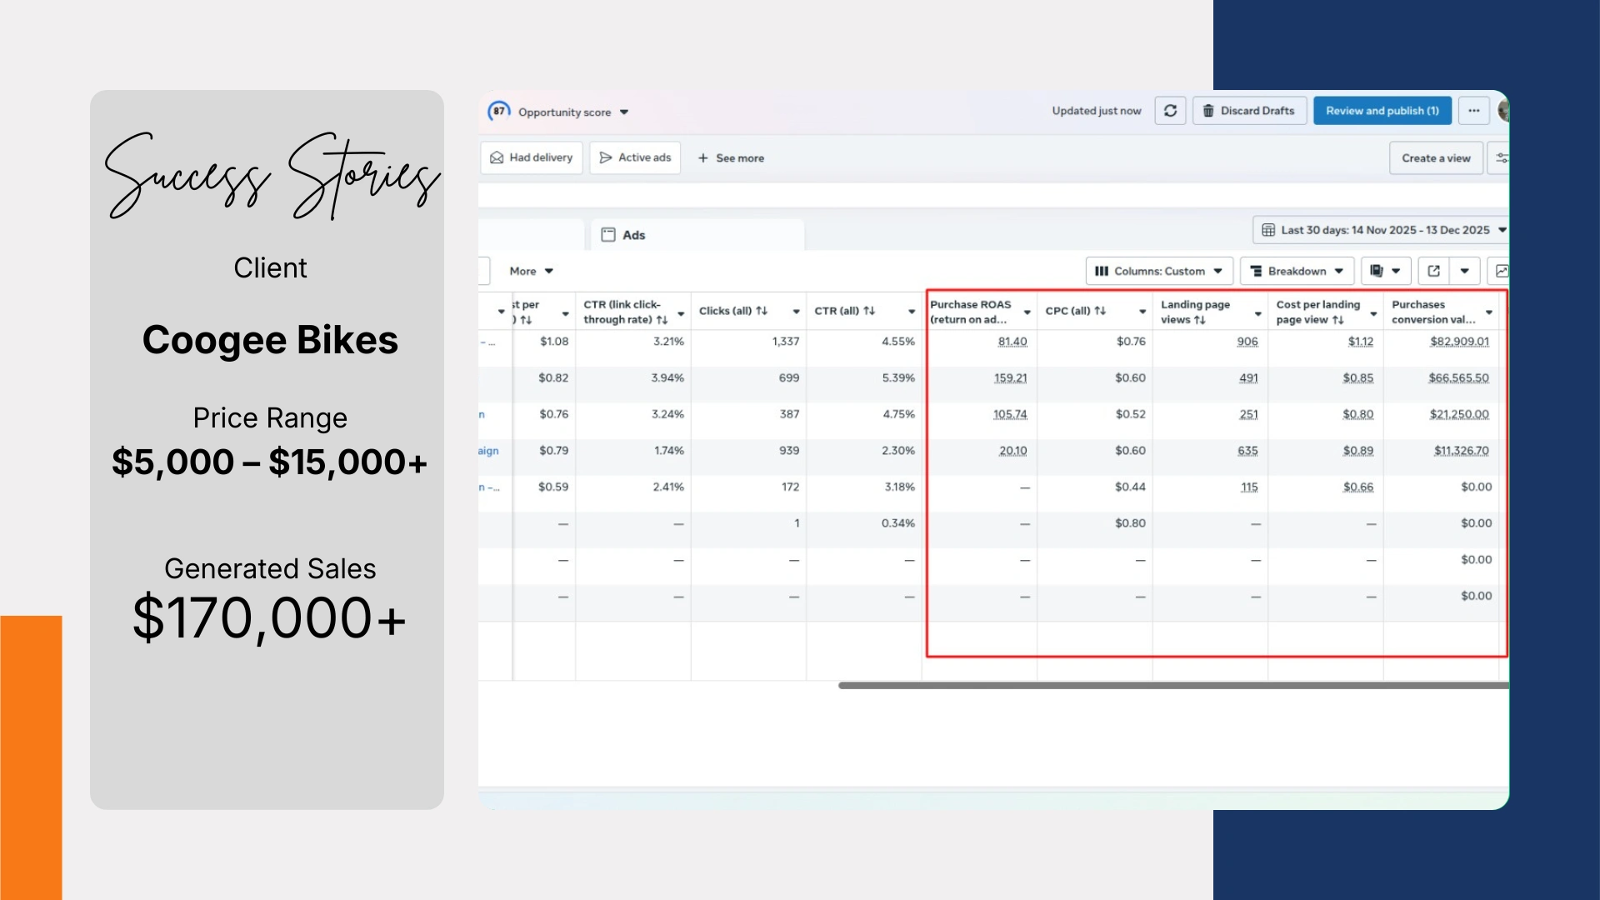Click the Purchases conversion value column header

[x=1433, y=312]
